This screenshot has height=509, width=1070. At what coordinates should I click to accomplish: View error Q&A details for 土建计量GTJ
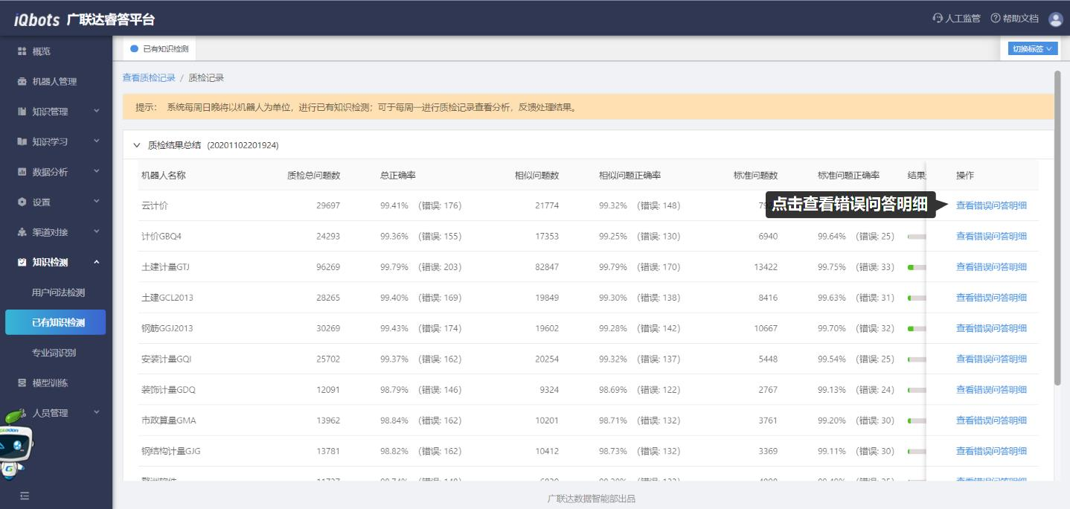991,267
